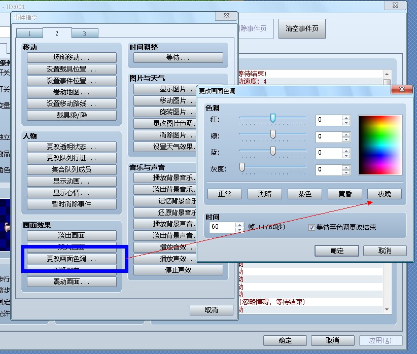Screen dimensions: 417x354
Task: Select the 显示动画... command
Action: point(72,181)
